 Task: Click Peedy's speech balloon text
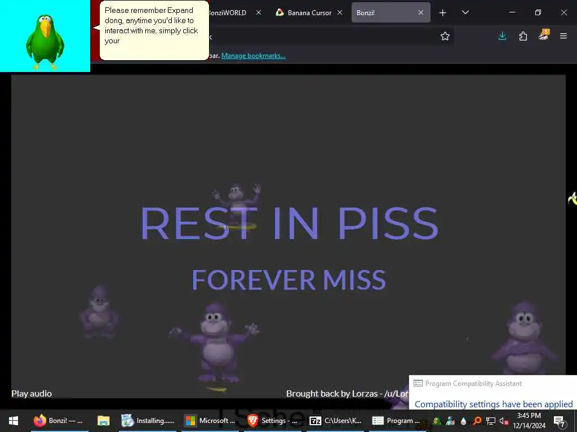(x=151, y=25)
